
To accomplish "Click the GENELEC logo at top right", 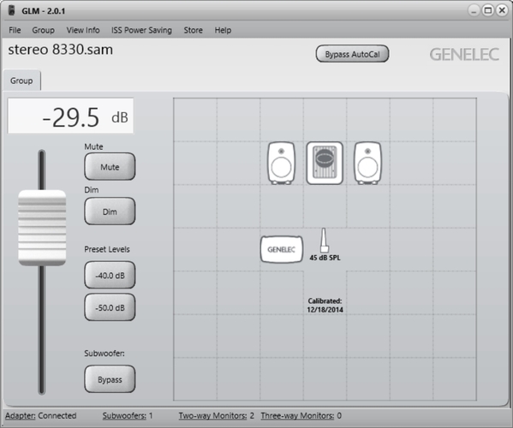I will 464,54.
